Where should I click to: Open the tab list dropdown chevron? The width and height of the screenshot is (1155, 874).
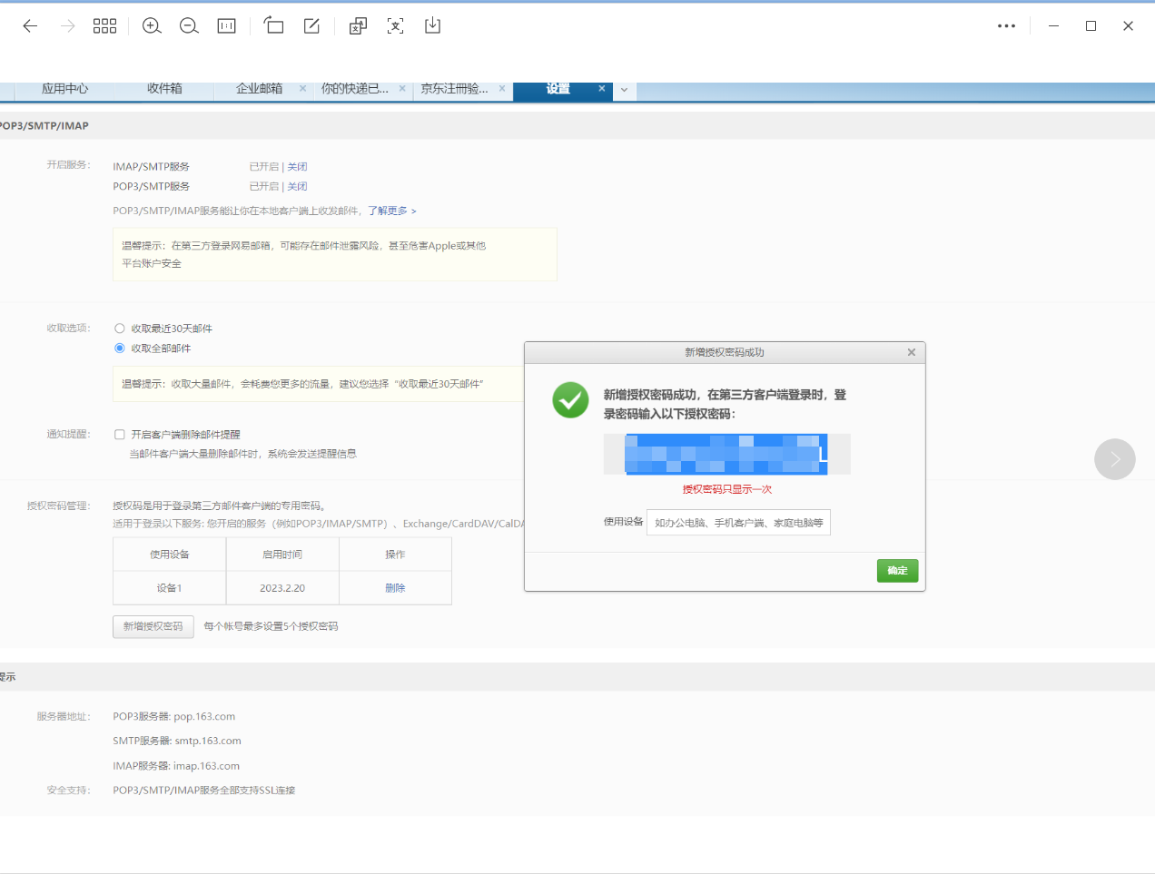click(x=624, y=90)
